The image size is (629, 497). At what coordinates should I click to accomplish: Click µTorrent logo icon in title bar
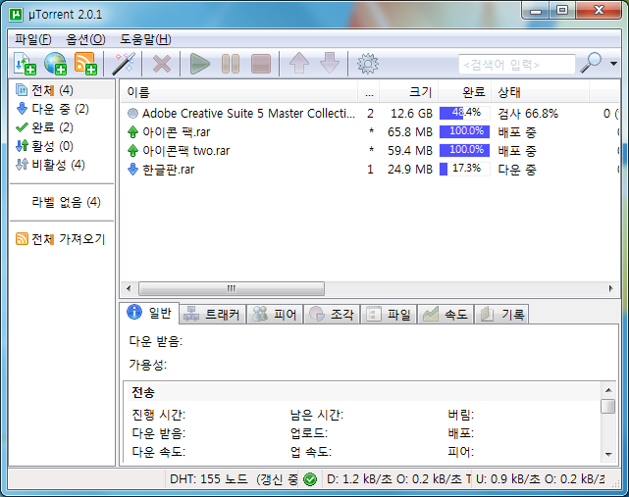point(16,15)
